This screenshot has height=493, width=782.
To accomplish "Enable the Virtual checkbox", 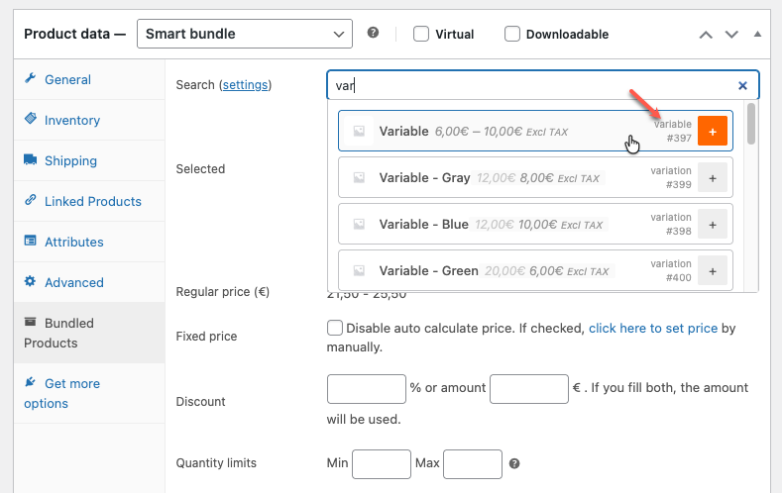I will [x=421, y=34].
